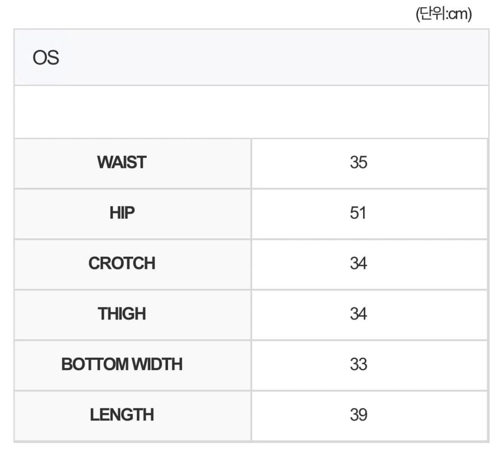
Task: Click the Korean text 단위 above table
Action: pos(430,15)
